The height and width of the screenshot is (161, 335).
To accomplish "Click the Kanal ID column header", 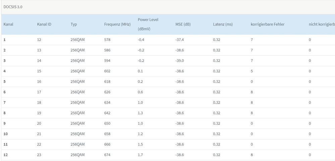I will [x=44, y=24].
